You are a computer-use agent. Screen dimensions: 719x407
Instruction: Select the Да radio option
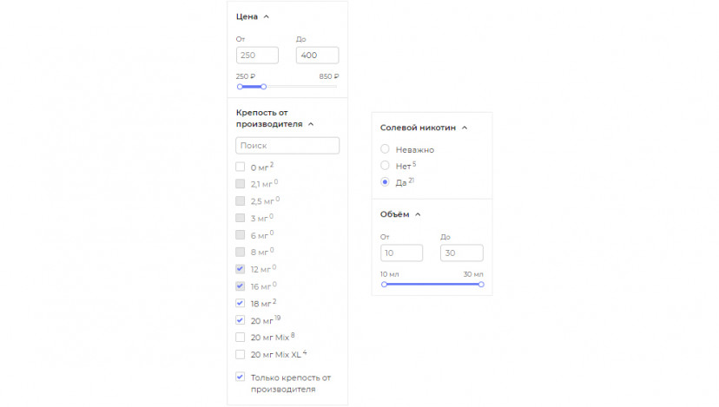point(385,182)
